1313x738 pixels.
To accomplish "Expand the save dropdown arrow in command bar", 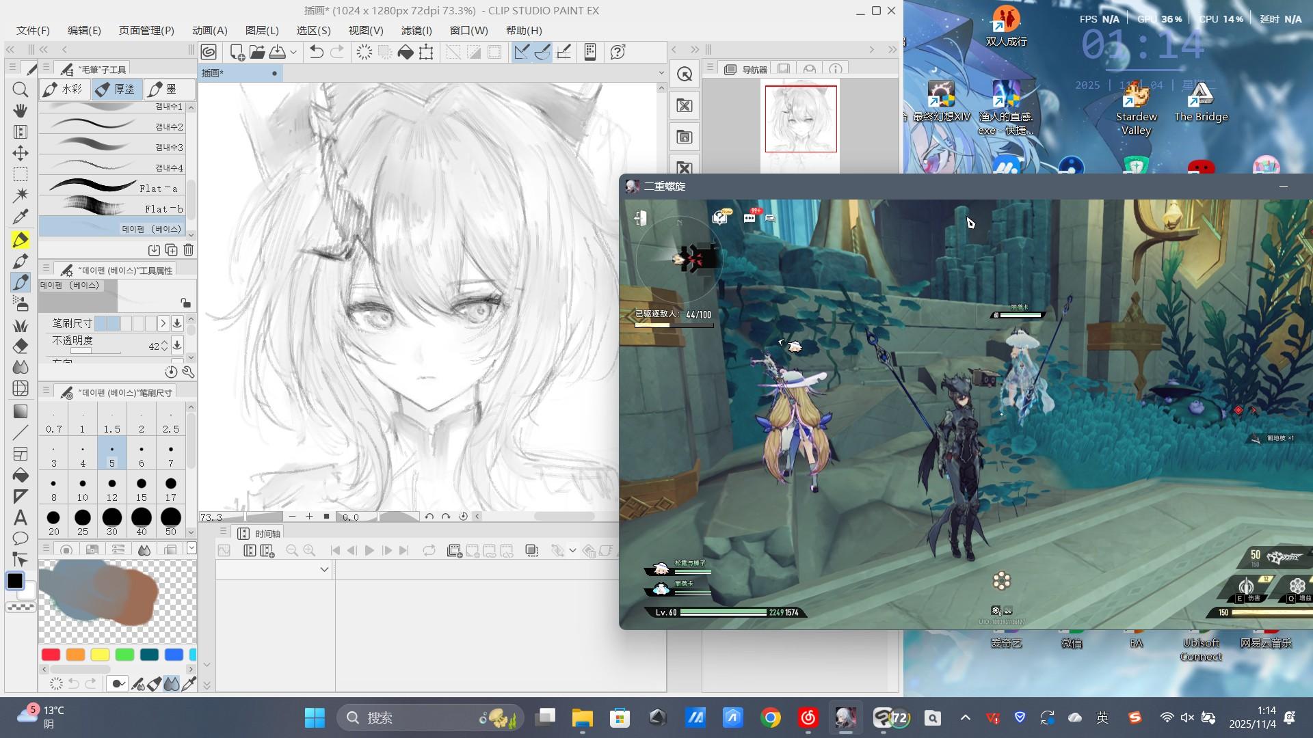I will pos(293,52).
